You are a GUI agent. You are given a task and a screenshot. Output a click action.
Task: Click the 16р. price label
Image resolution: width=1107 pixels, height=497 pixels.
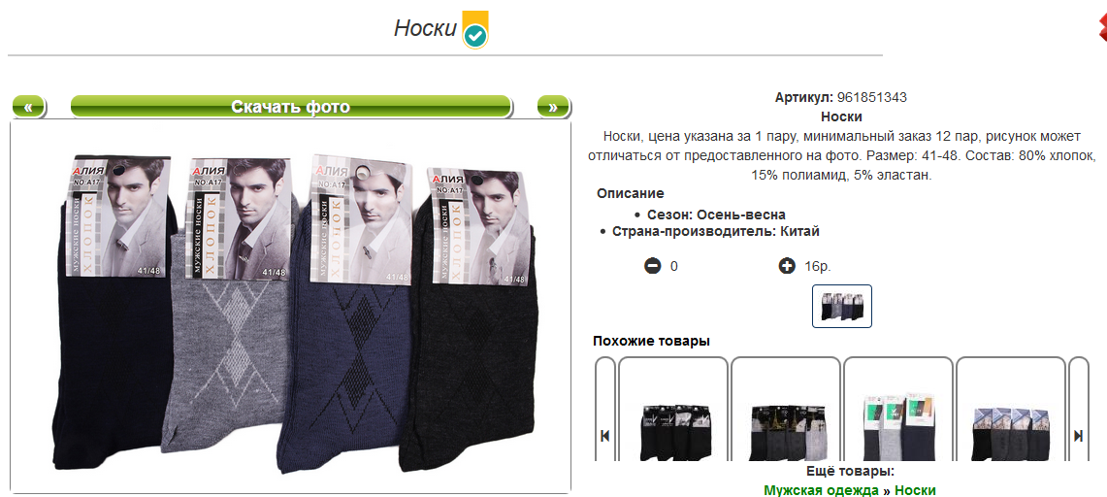[x=817, y=267]
